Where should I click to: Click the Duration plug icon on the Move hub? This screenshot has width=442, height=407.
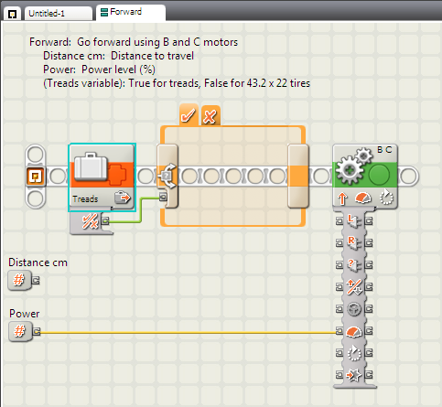click(x=354, y=353)
